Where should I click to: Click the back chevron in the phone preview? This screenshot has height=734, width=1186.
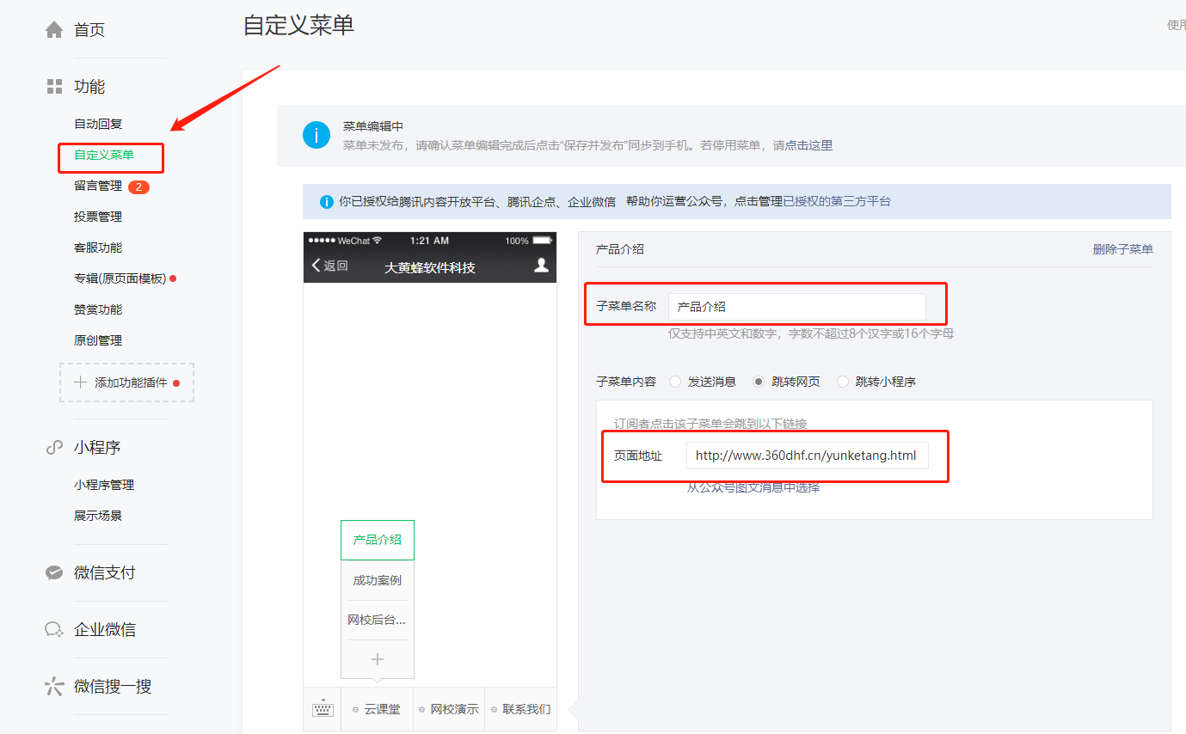click(x=316, y=266)
